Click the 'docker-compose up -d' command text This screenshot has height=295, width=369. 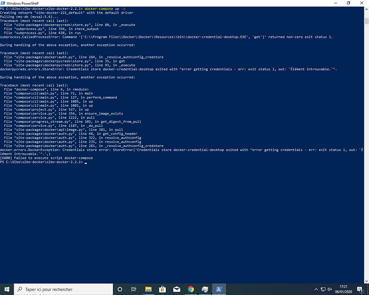105,9
